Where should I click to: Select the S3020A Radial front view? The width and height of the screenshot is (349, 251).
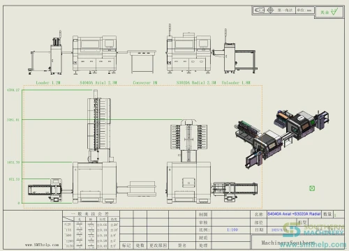click(188, 49)
